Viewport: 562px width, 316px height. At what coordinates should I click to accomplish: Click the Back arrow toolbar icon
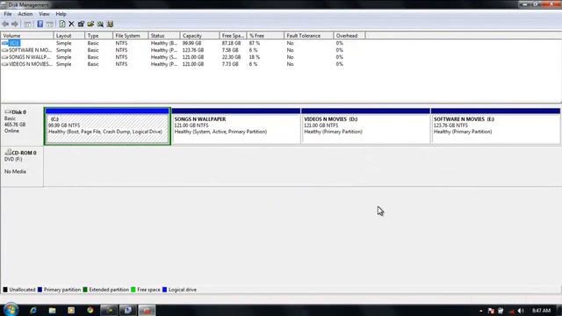(5, 24)
